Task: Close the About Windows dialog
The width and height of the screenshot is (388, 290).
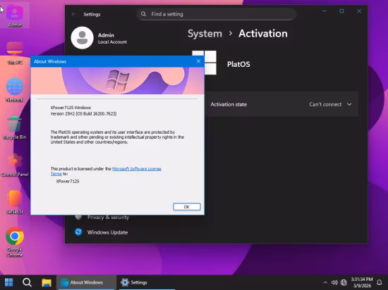Action: click(x=198, y=61)
